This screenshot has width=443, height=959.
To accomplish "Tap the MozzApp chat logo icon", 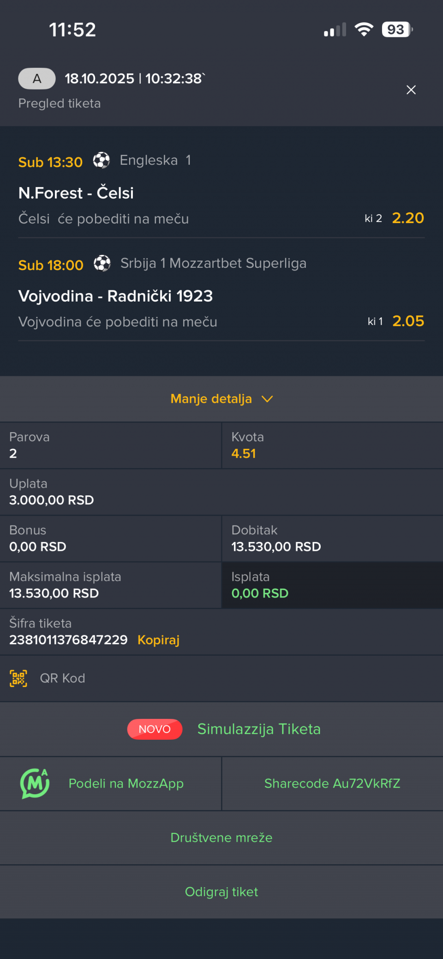I will click(35, 784).
